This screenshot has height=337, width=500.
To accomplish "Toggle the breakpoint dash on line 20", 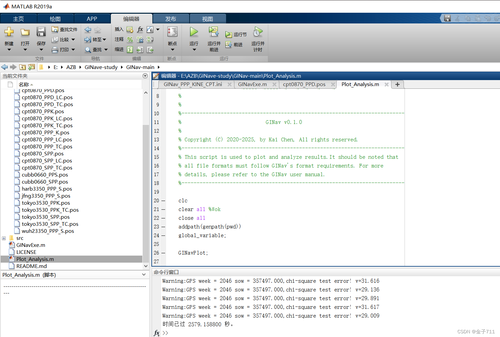I will [x=163, y=201].
